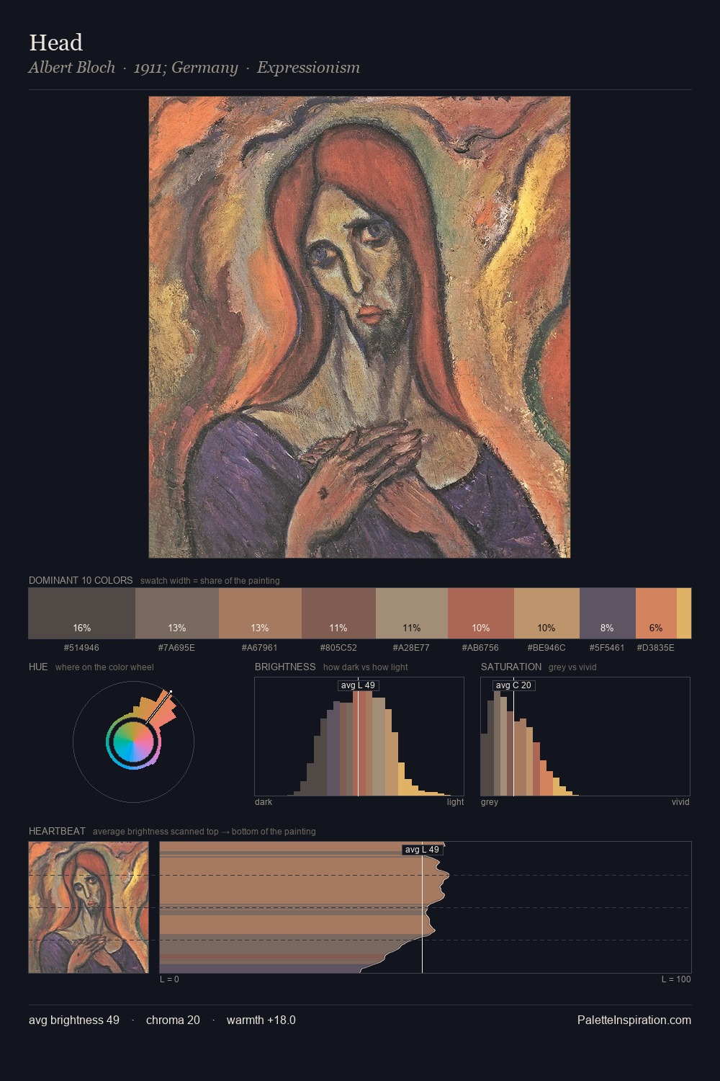Click the hue color wheel center
This screenshot has height=1081, width=720.
[133, 742]
